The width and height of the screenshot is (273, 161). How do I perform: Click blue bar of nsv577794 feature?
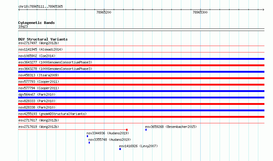(141, 91)
